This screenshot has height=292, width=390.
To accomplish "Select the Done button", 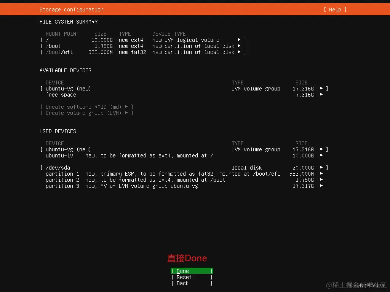I will [192, 271].
